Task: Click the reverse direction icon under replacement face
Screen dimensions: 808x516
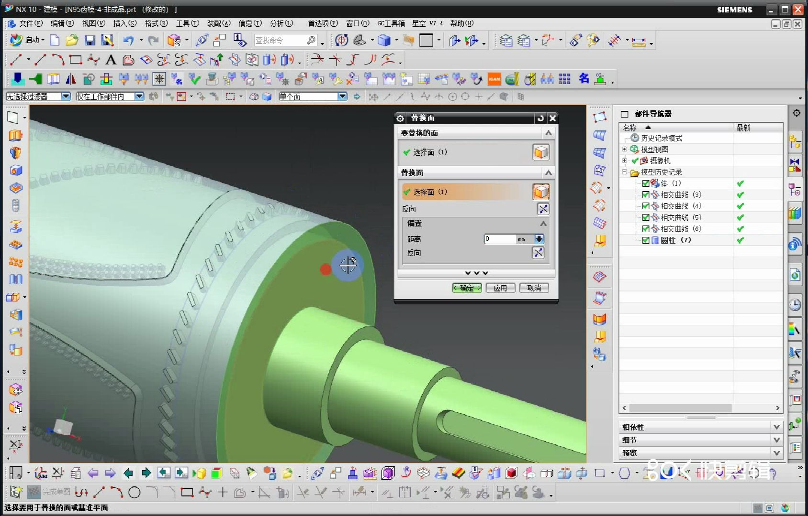Action: pos(543,209)
